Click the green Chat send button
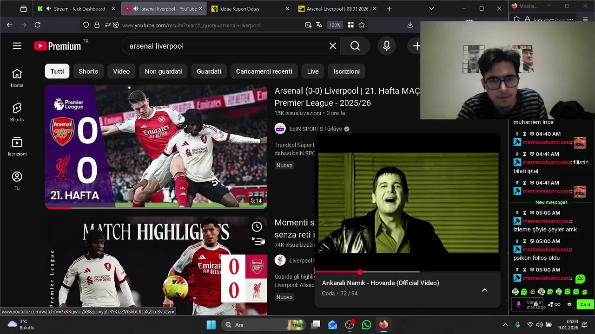This screenshot has width=595, height=334. click(585, 305)
